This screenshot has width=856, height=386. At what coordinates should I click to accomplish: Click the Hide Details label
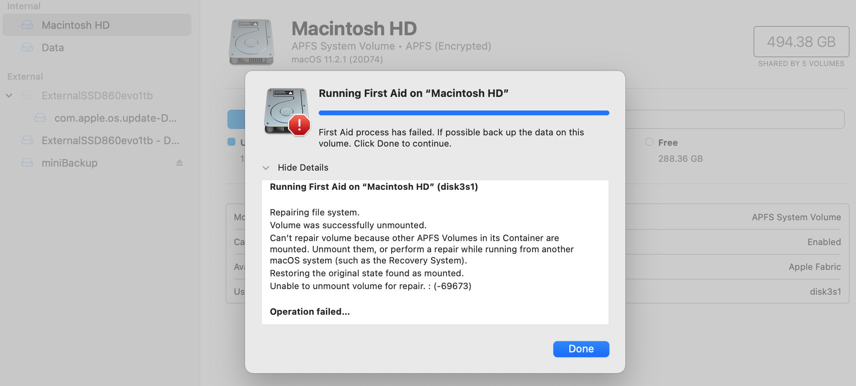(303, 167)
